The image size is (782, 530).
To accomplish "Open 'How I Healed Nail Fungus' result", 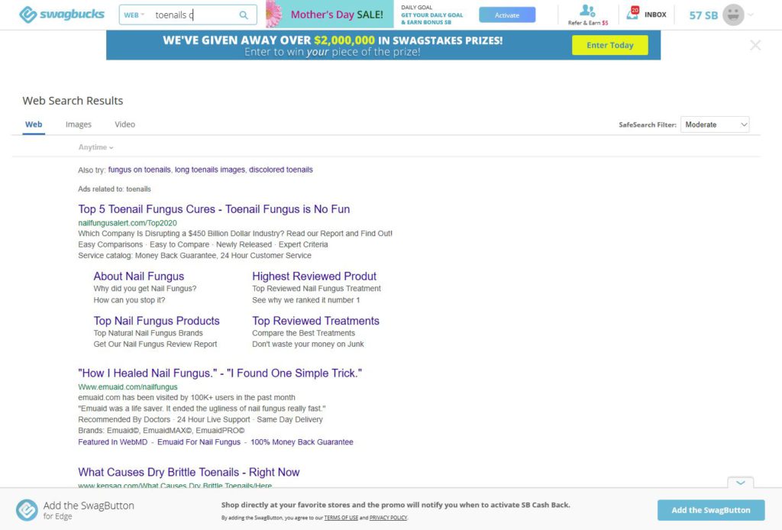I will tap(220, 373).
